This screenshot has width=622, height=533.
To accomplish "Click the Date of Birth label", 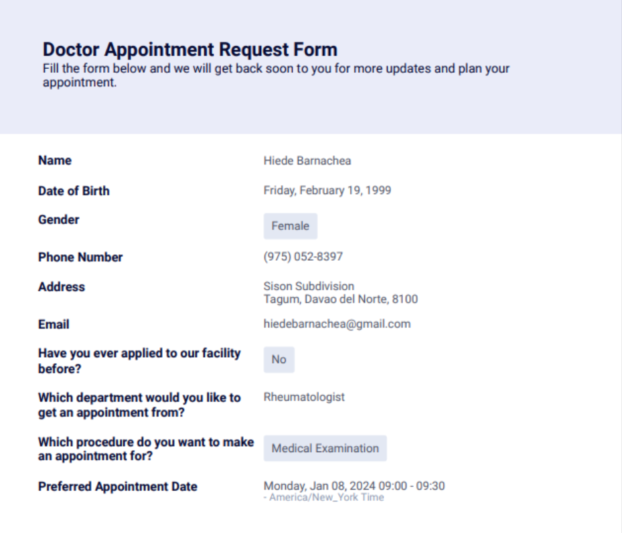I will click(74, 191).
